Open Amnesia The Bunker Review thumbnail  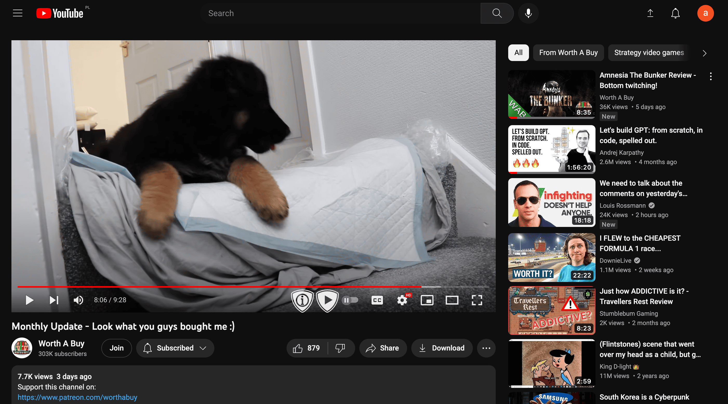click(551, 94)
